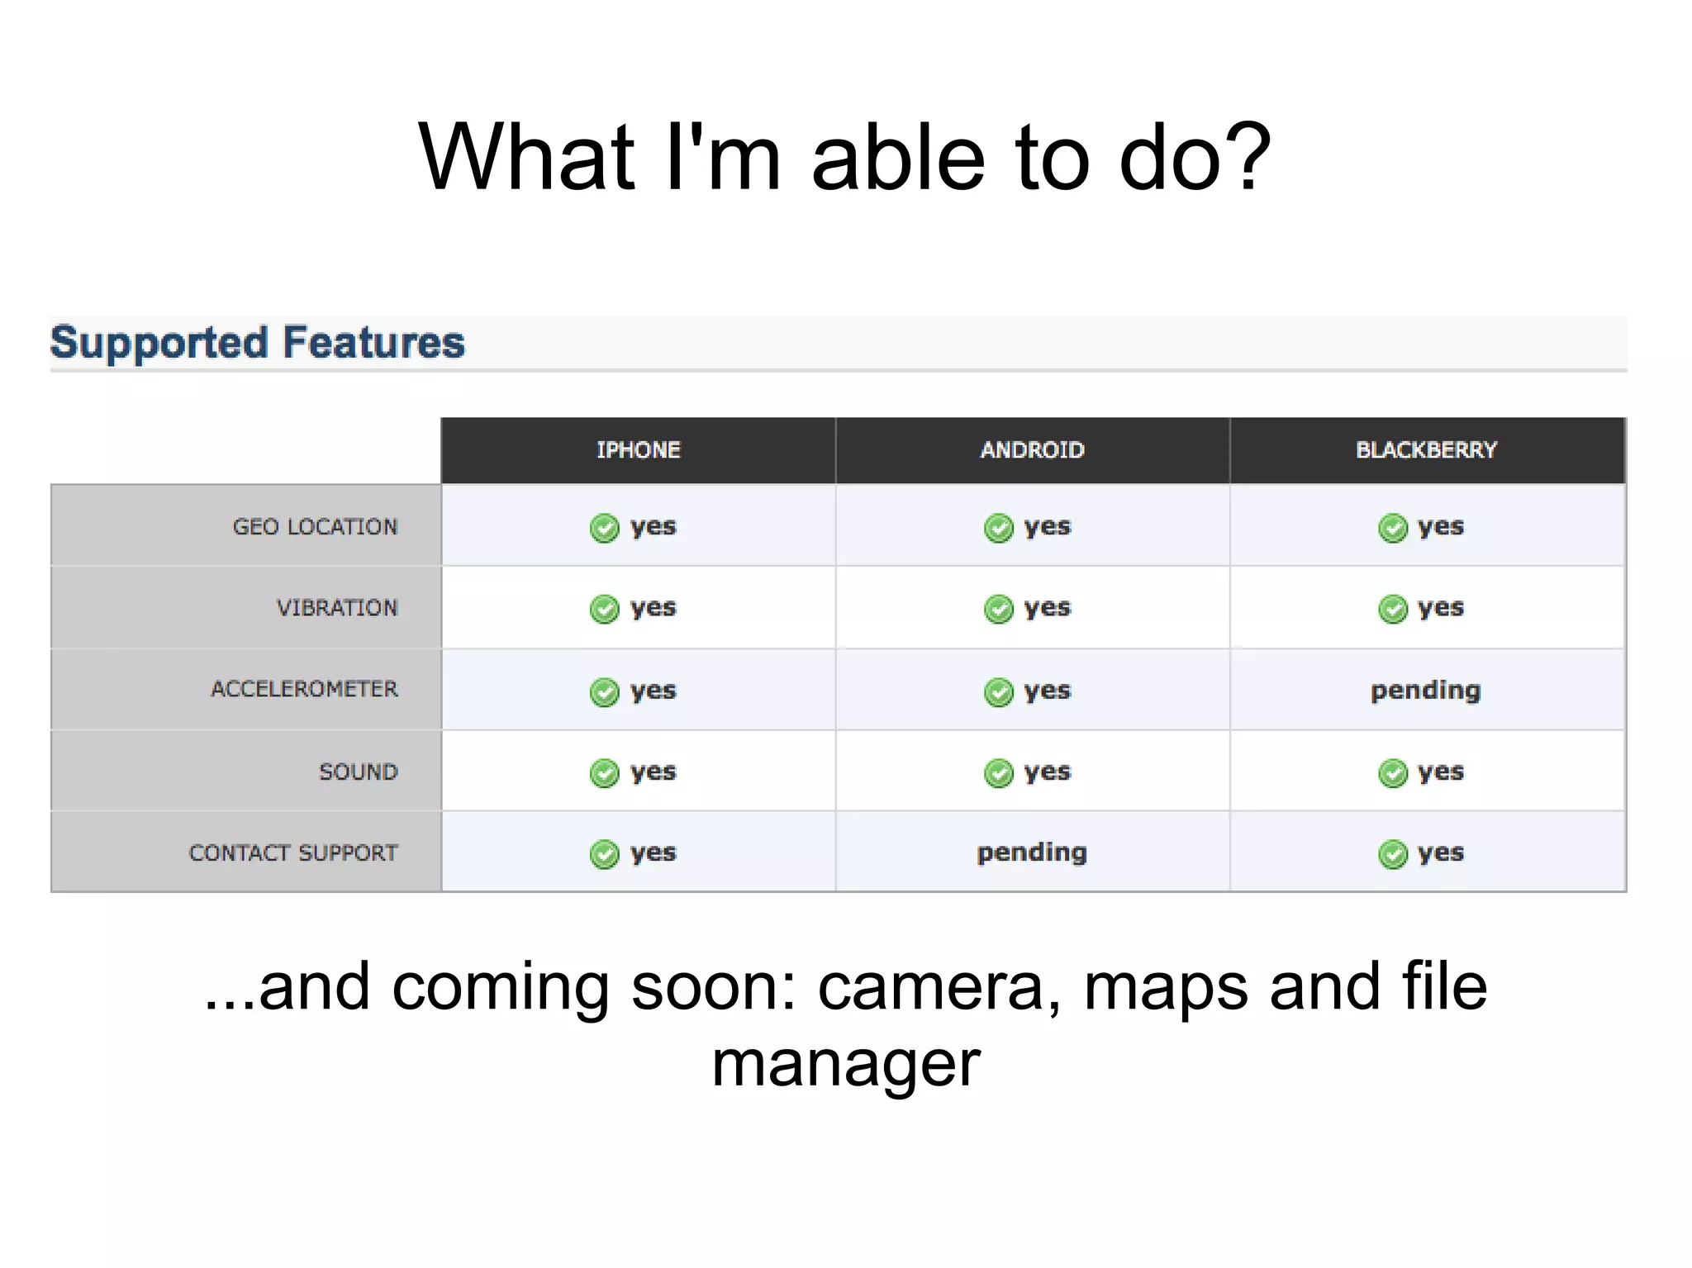Click green check icon for BlackBerry Vibration
The image size is (1692, 1268).
pyautogui.click(x=1392, y=609)
